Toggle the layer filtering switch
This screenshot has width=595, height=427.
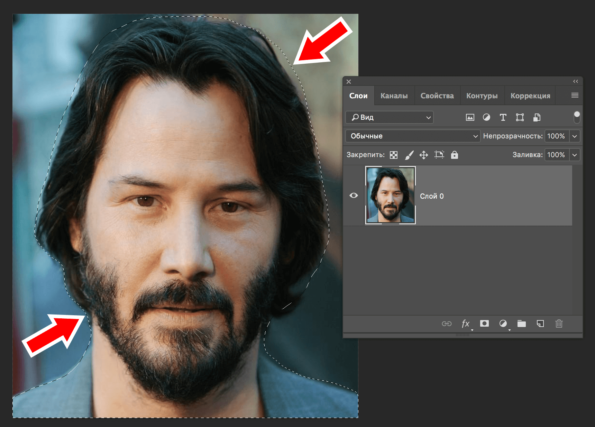577,117
